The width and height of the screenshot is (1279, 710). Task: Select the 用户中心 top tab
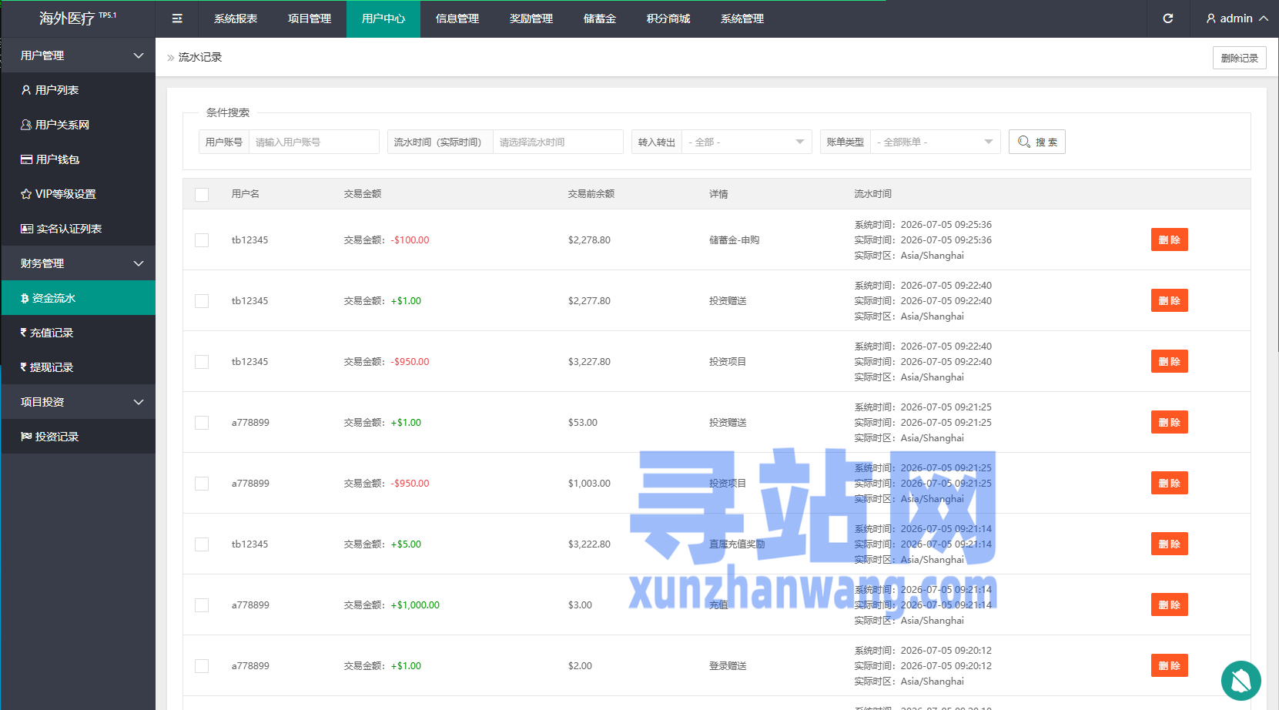coord(383,18)
